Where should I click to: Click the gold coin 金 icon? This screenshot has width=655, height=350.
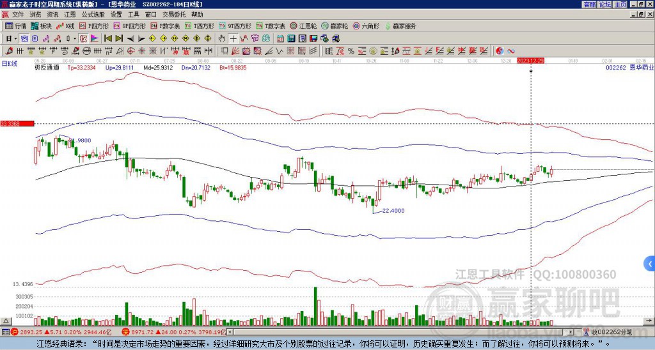(373, 51)
